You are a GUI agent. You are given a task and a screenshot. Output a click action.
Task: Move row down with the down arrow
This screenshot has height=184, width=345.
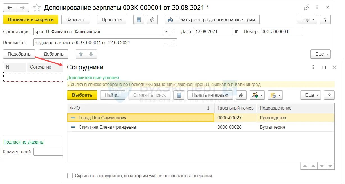(91, 54)
